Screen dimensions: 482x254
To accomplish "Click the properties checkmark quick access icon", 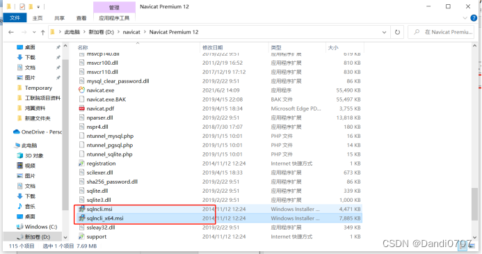I will point(22,6).
